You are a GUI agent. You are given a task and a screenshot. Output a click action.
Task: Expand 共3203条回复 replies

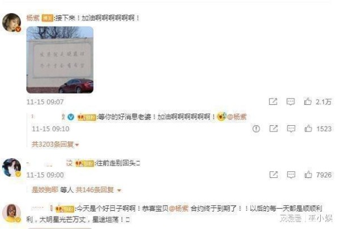click(56, 144)
